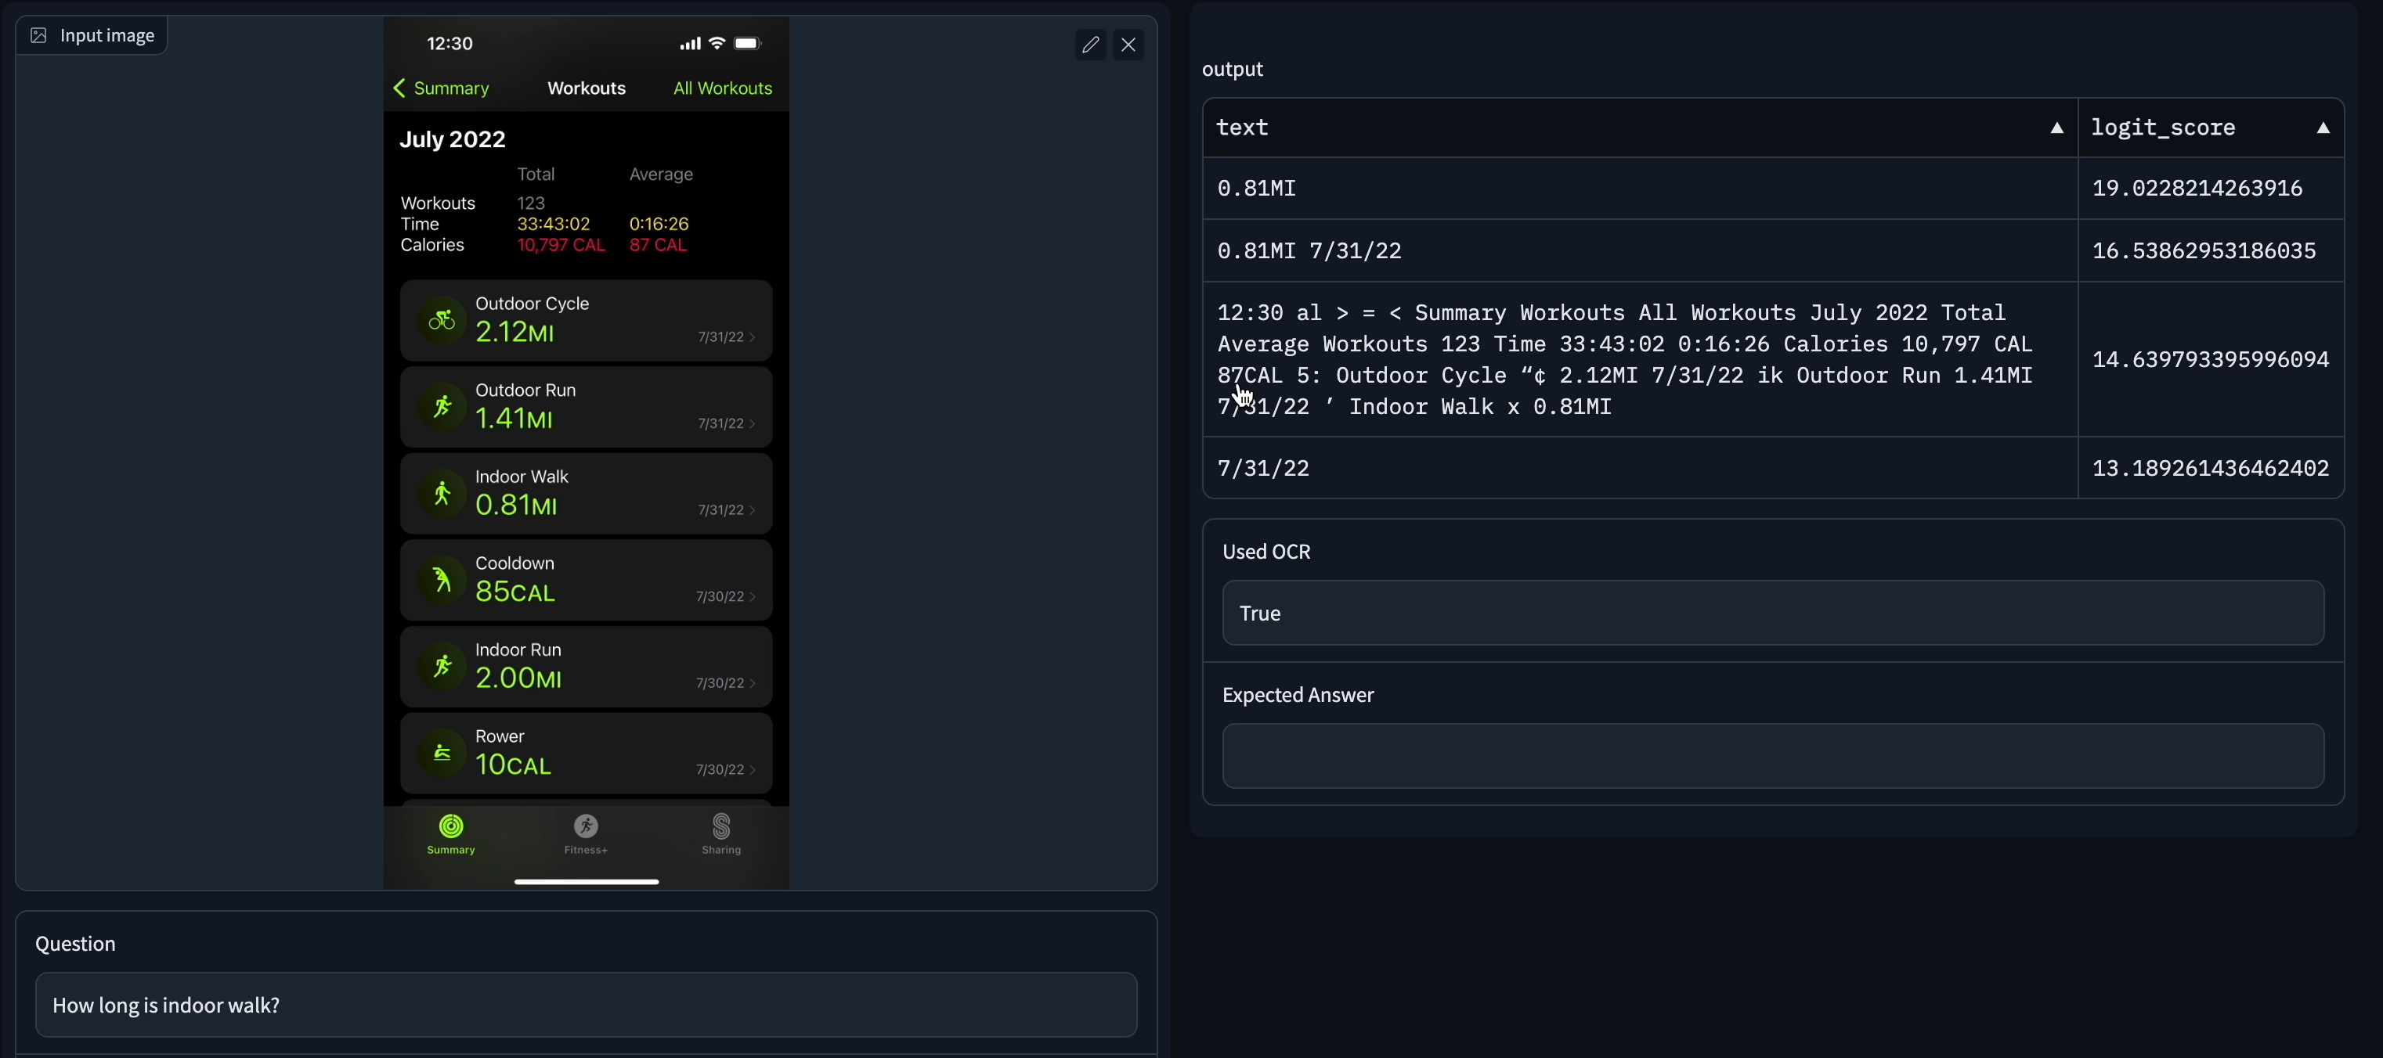2383x1058 pixels.
Task: Sort the table by the text column arrow
Action: click(x=2056, y=128)
